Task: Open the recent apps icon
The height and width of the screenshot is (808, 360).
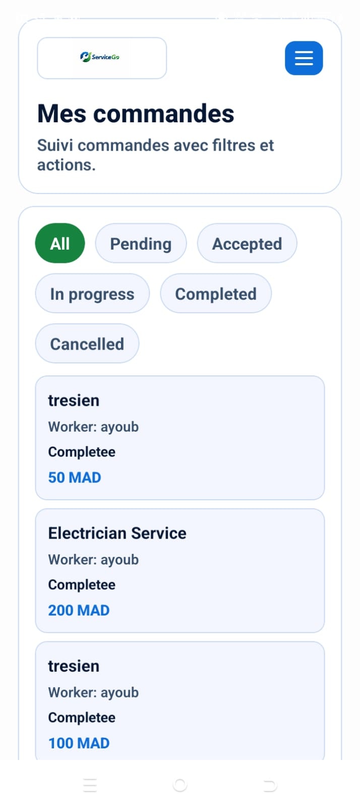Action: coord(90,785)
